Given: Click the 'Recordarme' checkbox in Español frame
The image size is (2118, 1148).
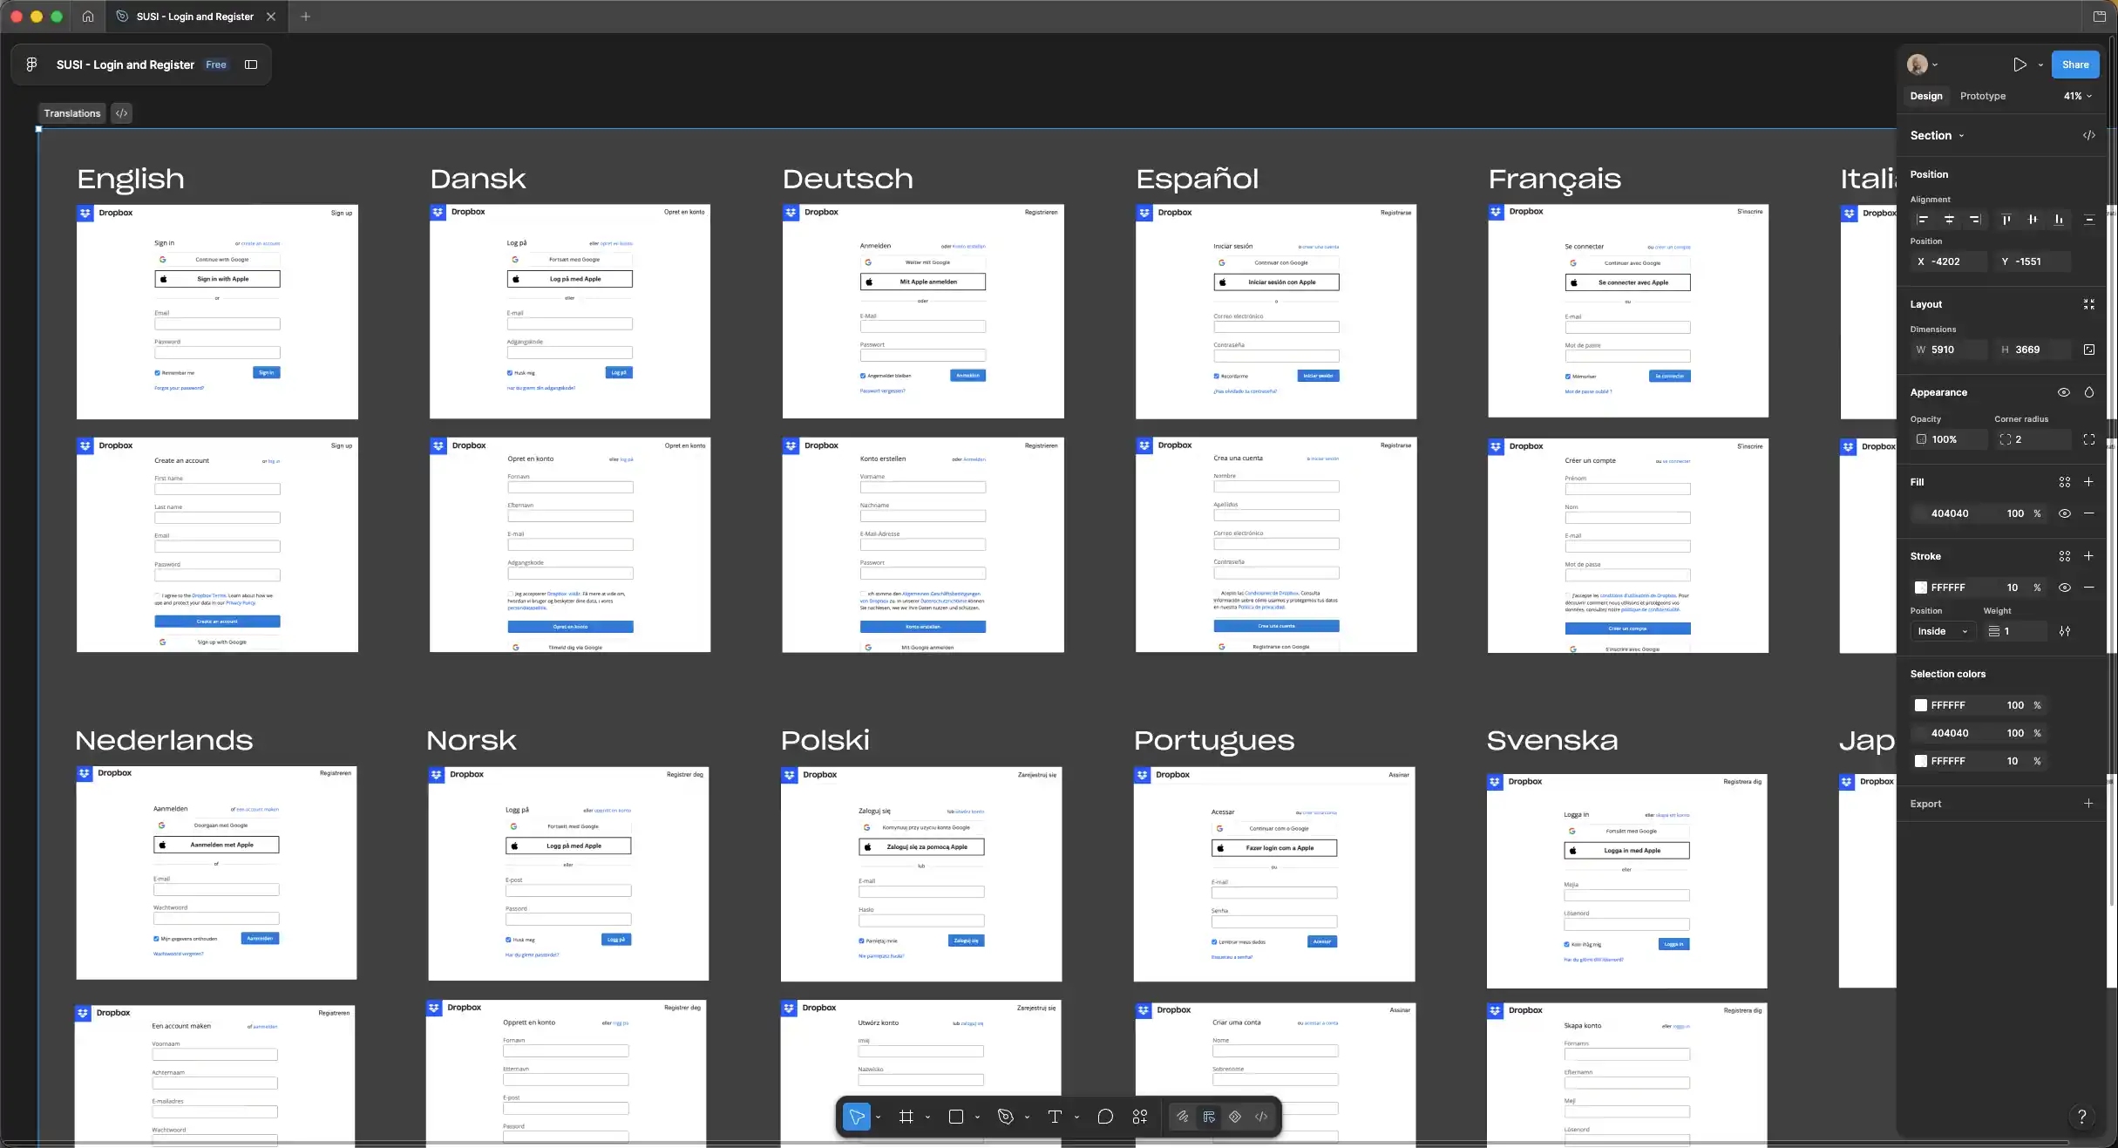Looking at the screenshot, I should click(1217, 377).
